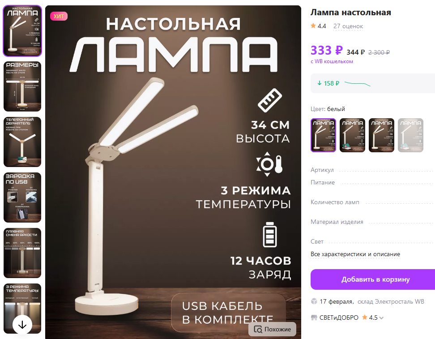Click the delivery box icon beside 17 февраля
The width and height of the screenshot is (435, 339).
click(x=314, y=301)
